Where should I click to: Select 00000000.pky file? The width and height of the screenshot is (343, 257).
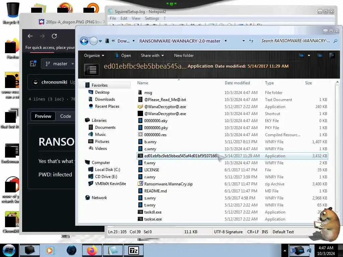tap(156, 127)
